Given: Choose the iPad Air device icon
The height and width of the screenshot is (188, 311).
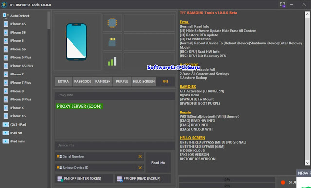Looking at the screenshot, I should [6, 133].
